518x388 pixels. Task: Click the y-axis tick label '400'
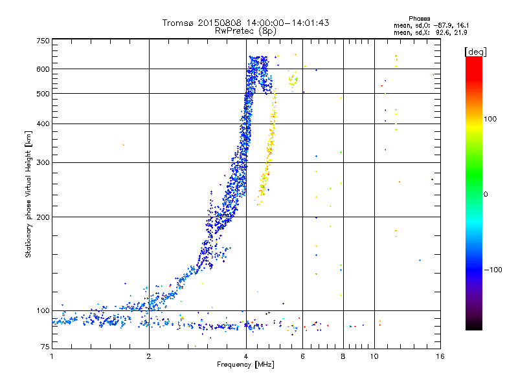[x=43, y=124]
